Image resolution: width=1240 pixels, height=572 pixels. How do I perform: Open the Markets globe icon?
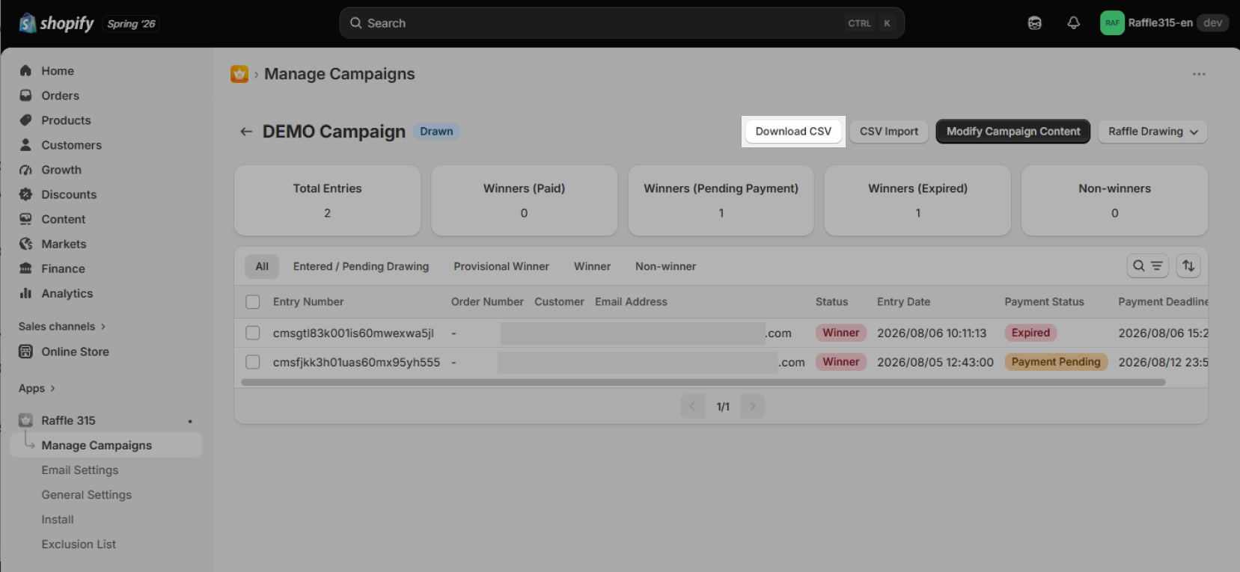pyautogui.click(x=26, y=244)
